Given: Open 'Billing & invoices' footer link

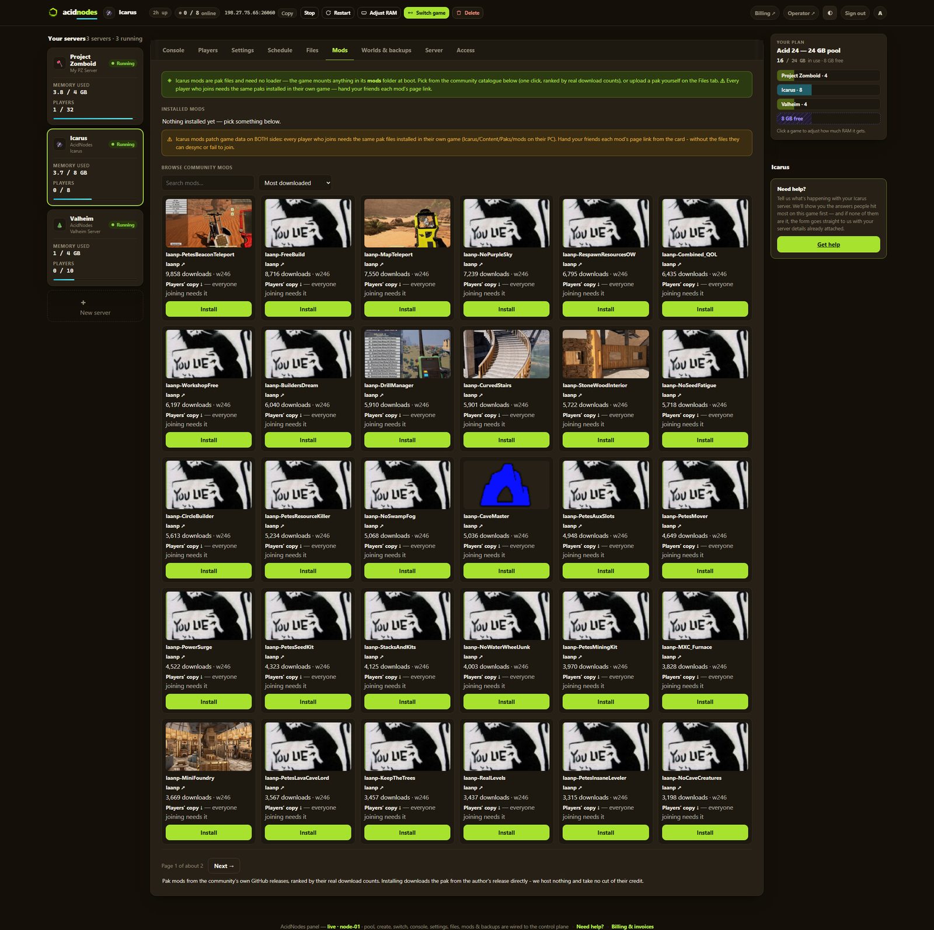Looking at the screenshot, I should click(x=632, y=926).
